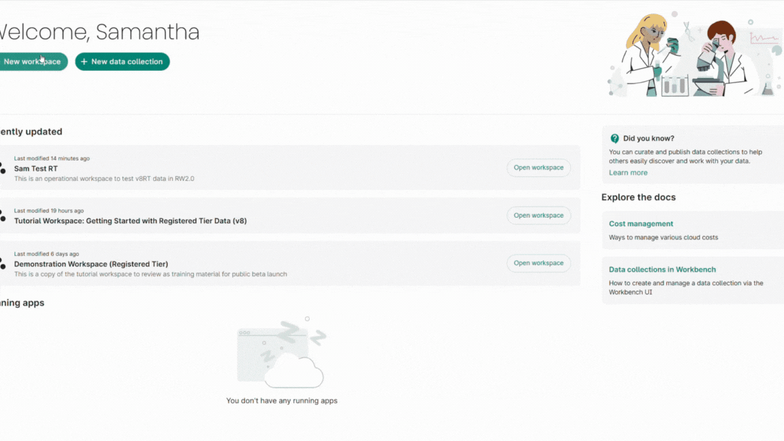Click the Welcome, Samantha heading

click(99, 32)
